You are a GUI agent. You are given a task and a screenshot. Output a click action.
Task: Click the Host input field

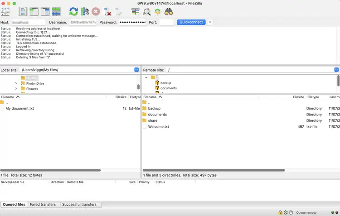tap(28, 22)
